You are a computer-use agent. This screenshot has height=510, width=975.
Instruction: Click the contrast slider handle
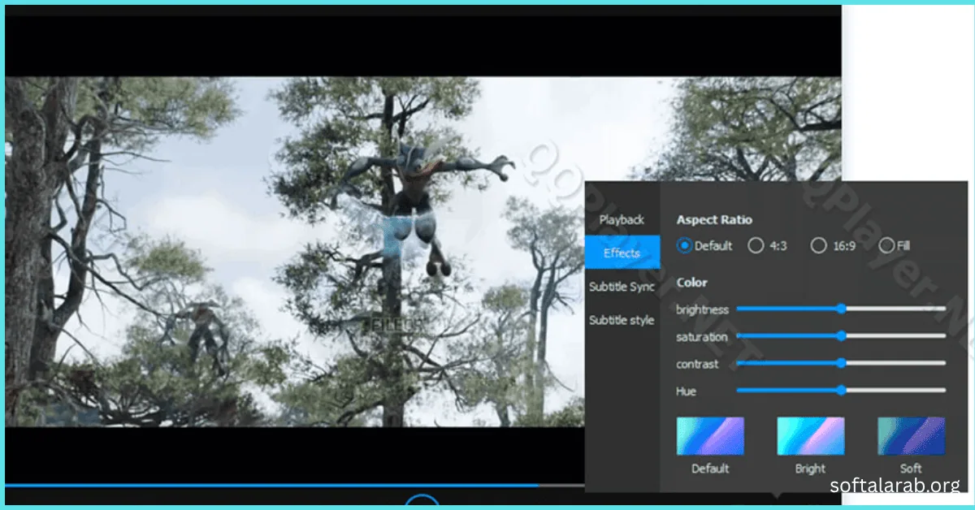pos(841,363)
